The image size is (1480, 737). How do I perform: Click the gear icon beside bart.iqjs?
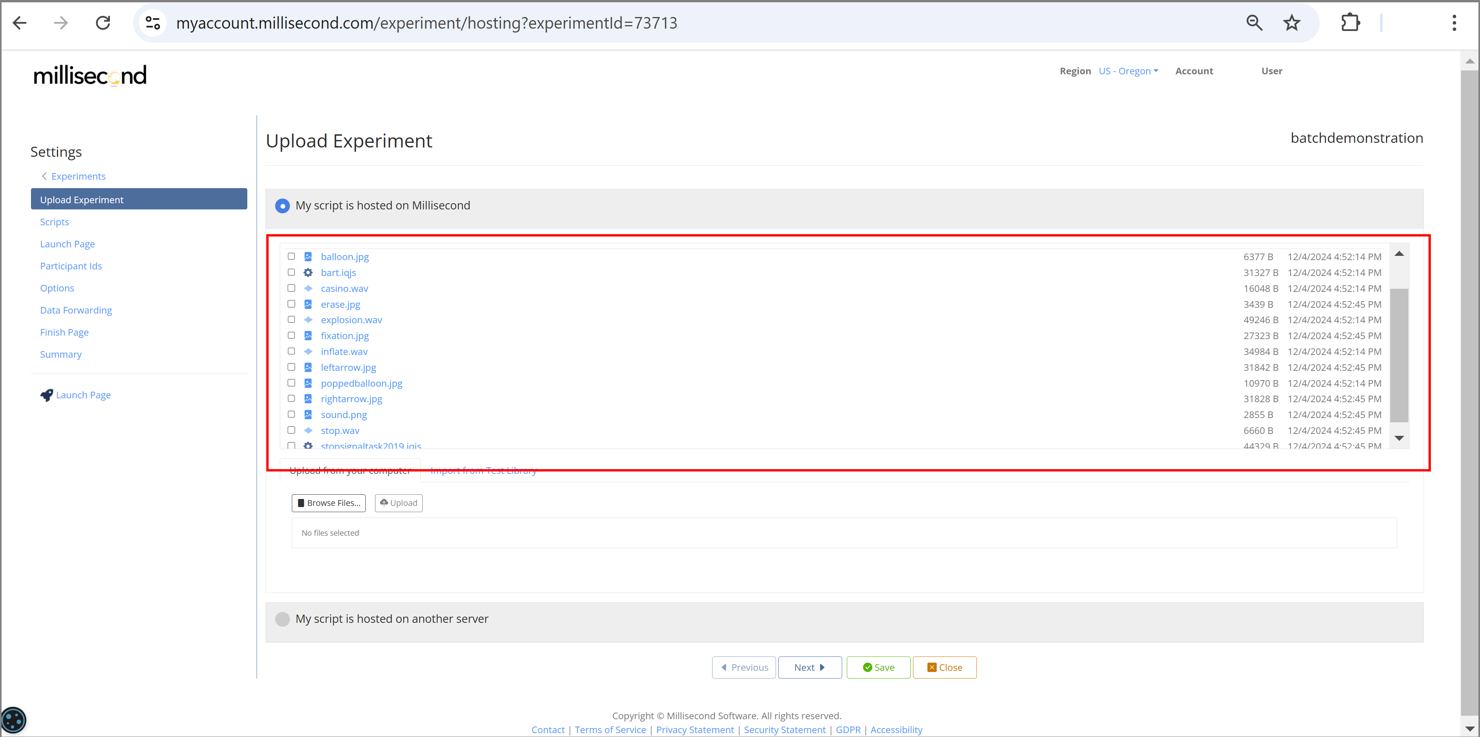tap(308, 272)
